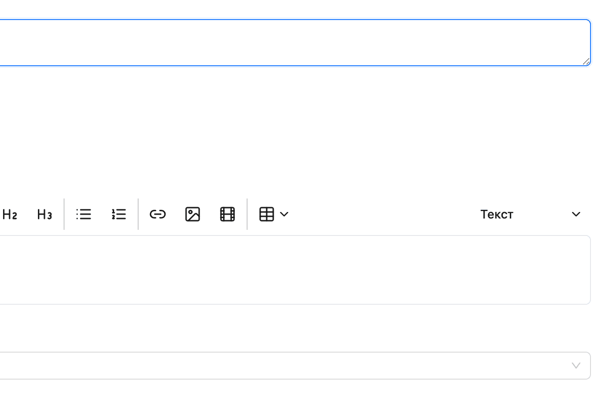
Task: Apply the H2 heading style
Action: [10, 214]
